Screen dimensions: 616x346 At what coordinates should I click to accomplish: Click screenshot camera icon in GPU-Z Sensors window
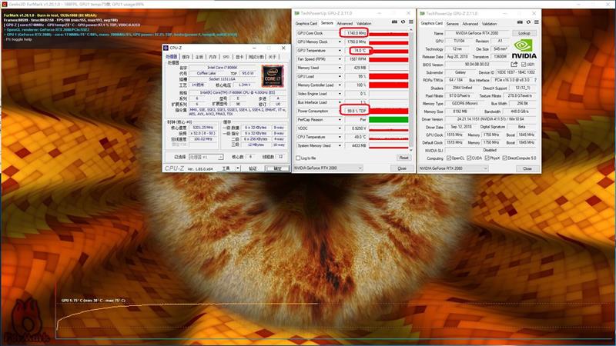[394, 22]
